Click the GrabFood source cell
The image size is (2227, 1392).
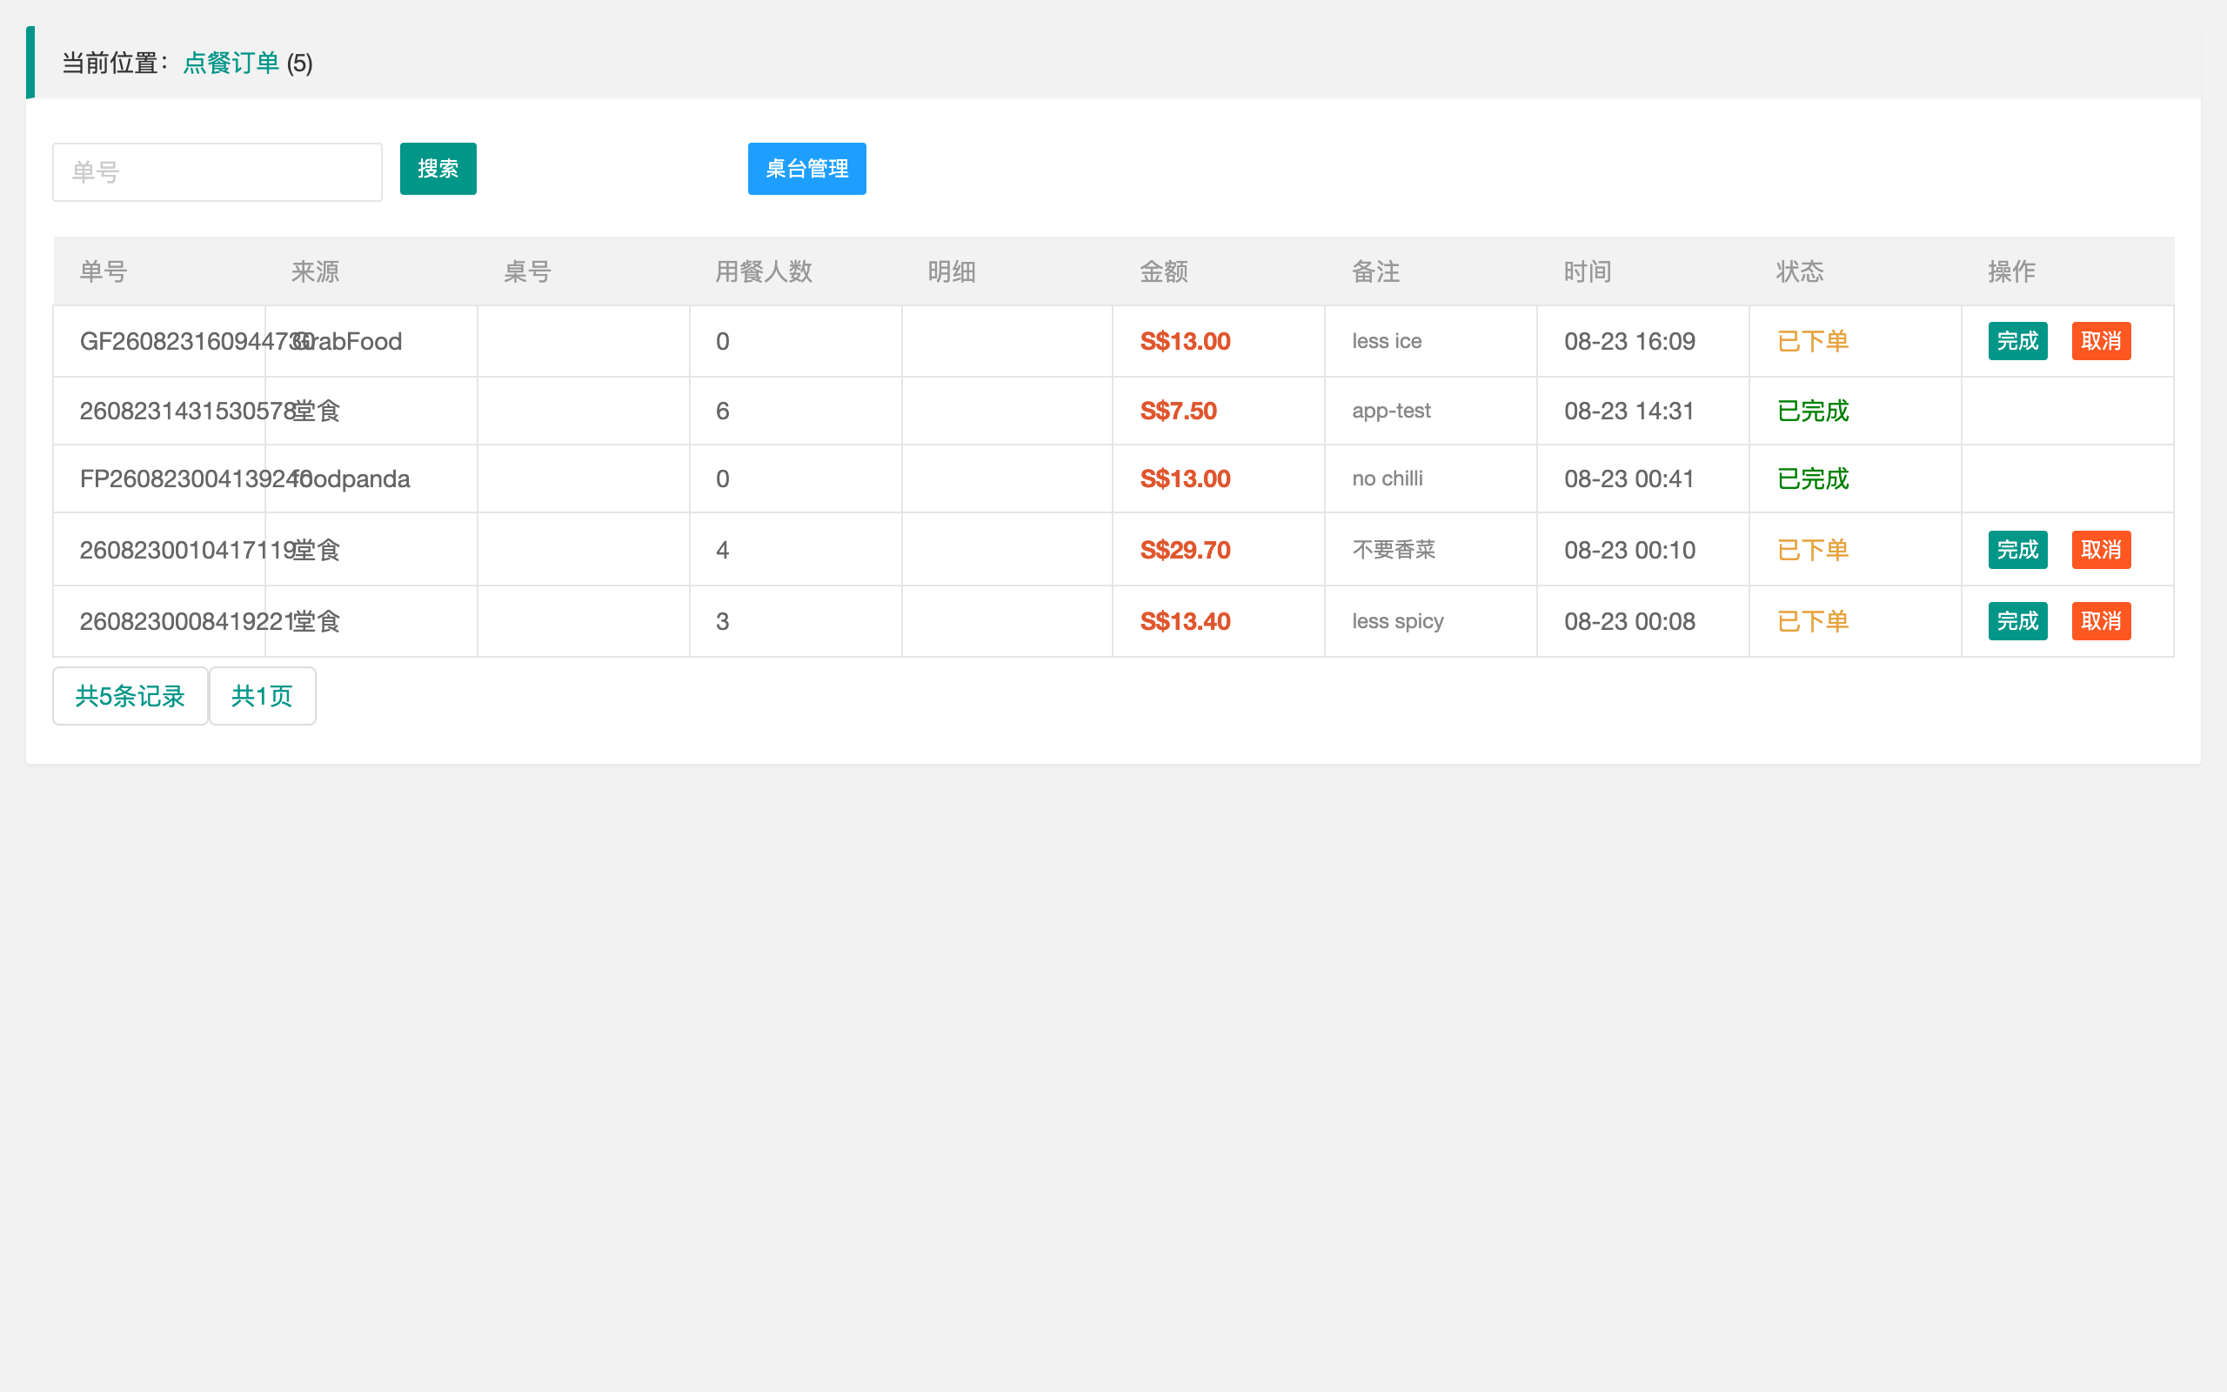coord(347,342)
